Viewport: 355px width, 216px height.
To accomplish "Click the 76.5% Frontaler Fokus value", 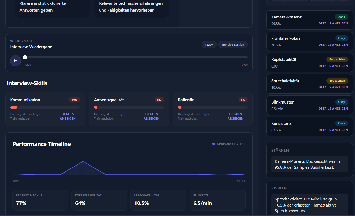I will (276, 45).
